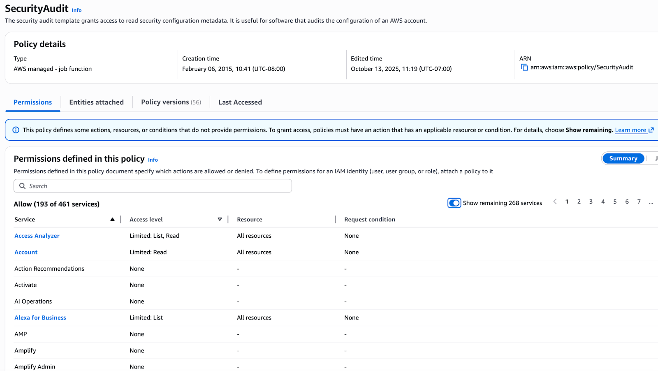Click the Request condition column header

[x=370, y=220]
